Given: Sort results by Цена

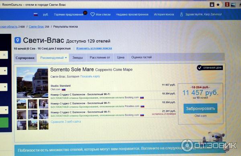Looking at the screenshot, I should coord(120,57).
